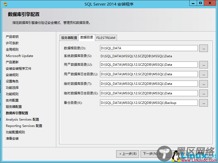Click the 系统数据库目录 path text
218x163 pixels.
point(136,56)
